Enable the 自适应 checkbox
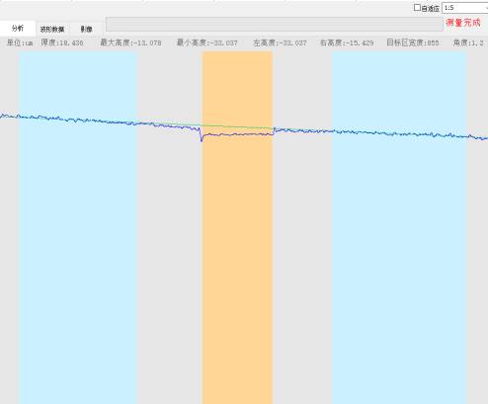Screen dimensions: 488x404 click(417, 8)
